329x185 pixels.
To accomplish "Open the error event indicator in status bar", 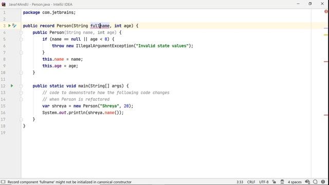I will 323,182.
